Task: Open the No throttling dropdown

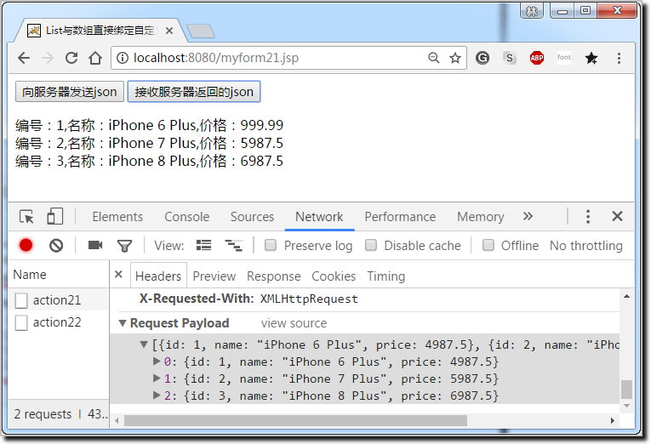Action: tap(585, 246)
